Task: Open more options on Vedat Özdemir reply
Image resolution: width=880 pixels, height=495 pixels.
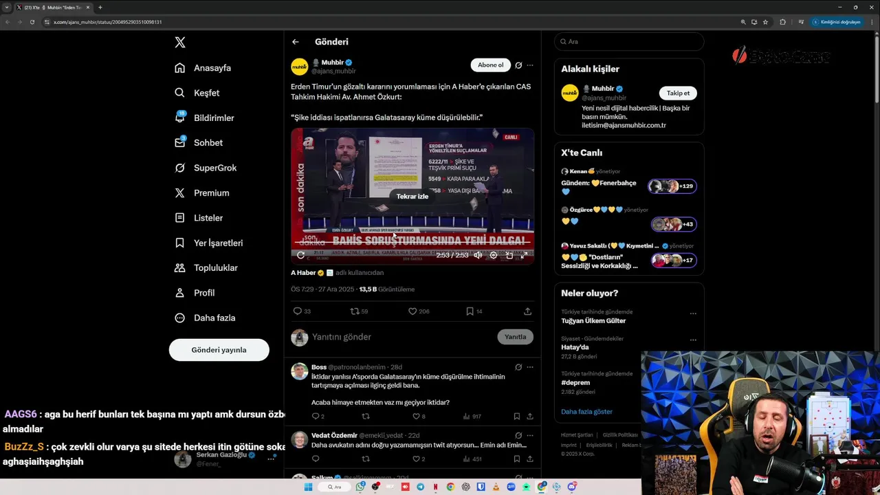Action: coord(529,435)
